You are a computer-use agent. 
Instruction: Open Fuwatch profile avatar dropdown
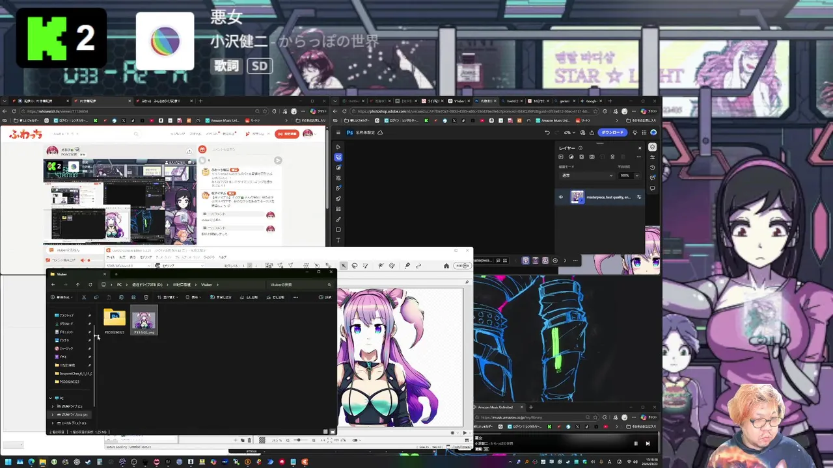(308, 133)
